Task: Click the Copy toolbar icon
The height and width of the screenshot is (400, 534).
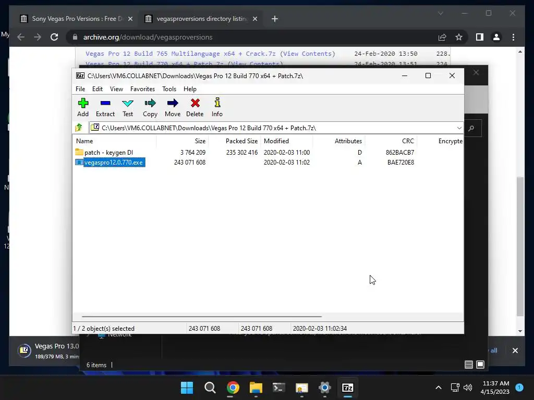Action: pos(150,107)
